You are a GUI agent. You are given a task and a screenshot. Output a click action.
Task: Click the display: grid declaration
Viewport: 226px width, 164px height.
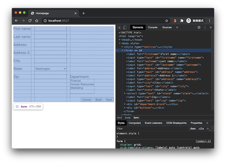point(131,145)
